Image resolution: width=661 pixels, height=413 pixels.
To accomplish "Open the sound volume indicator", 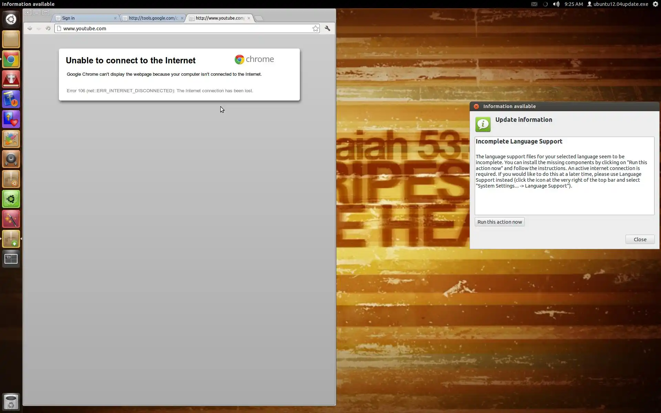I will pos(556,4).
